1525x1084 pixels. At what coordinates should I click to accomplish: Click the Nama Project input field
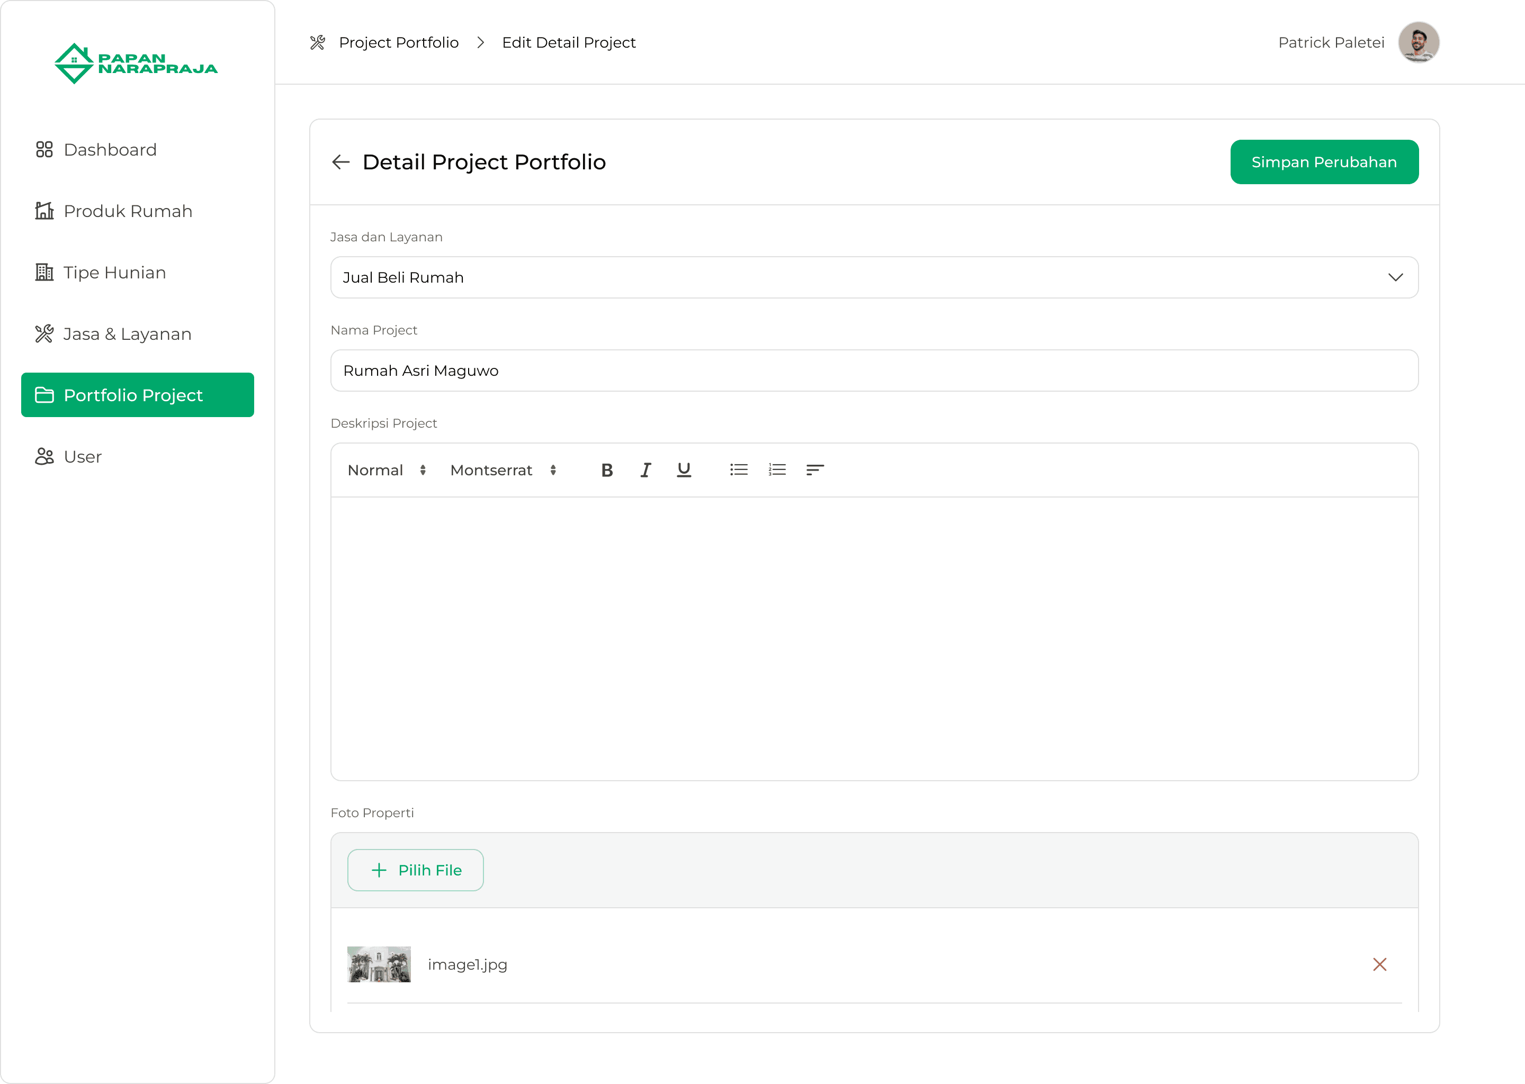click(874, 371)
